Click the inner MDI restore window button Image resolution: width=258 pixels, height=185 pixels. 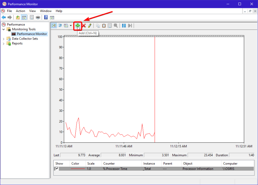coord(250,11)
